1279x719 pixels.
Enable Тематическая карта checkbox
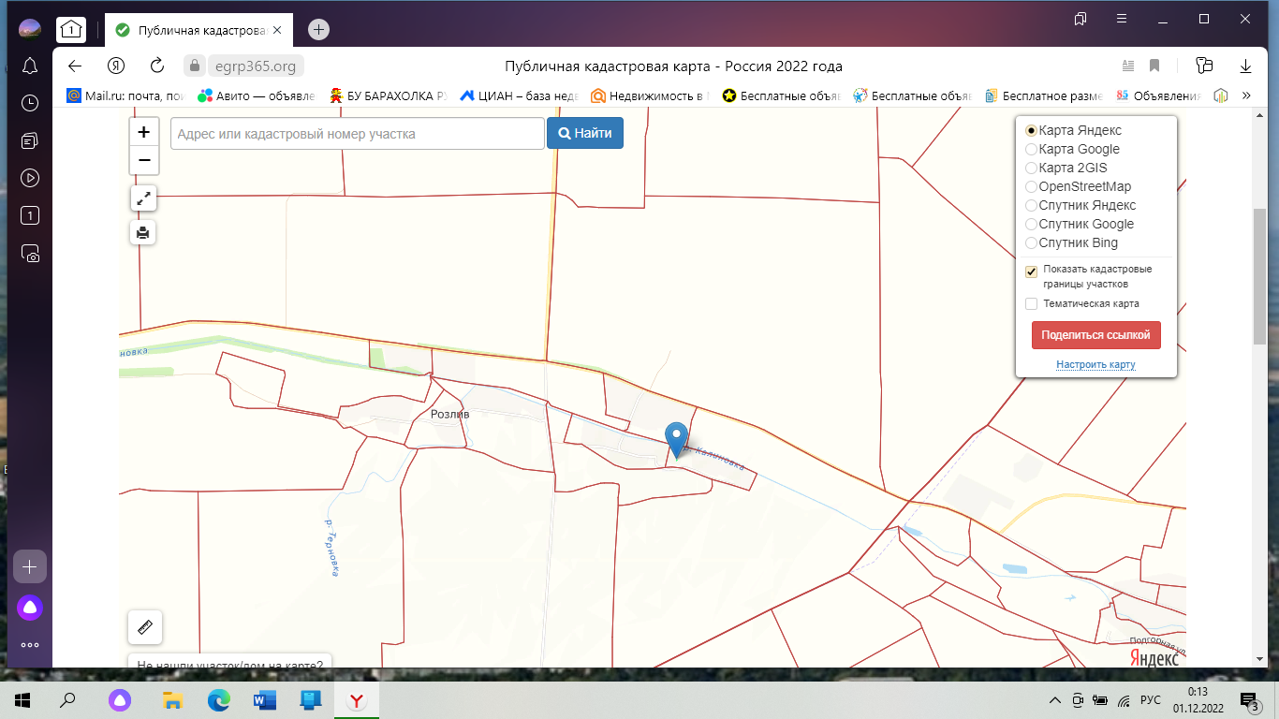point(1032,304)
